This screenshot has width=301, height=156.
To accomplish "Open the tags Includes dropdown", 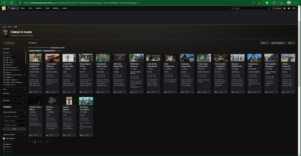I will pyautogui.click(x=14, y=96).
